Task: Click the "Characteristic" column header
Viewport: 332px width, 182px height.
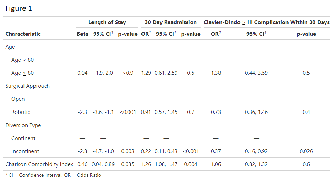Action: point(23,34)
